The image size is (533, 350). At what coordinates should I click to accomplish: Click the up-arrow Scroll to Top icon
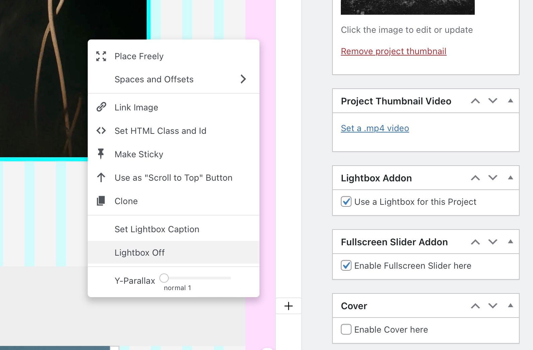101,177
